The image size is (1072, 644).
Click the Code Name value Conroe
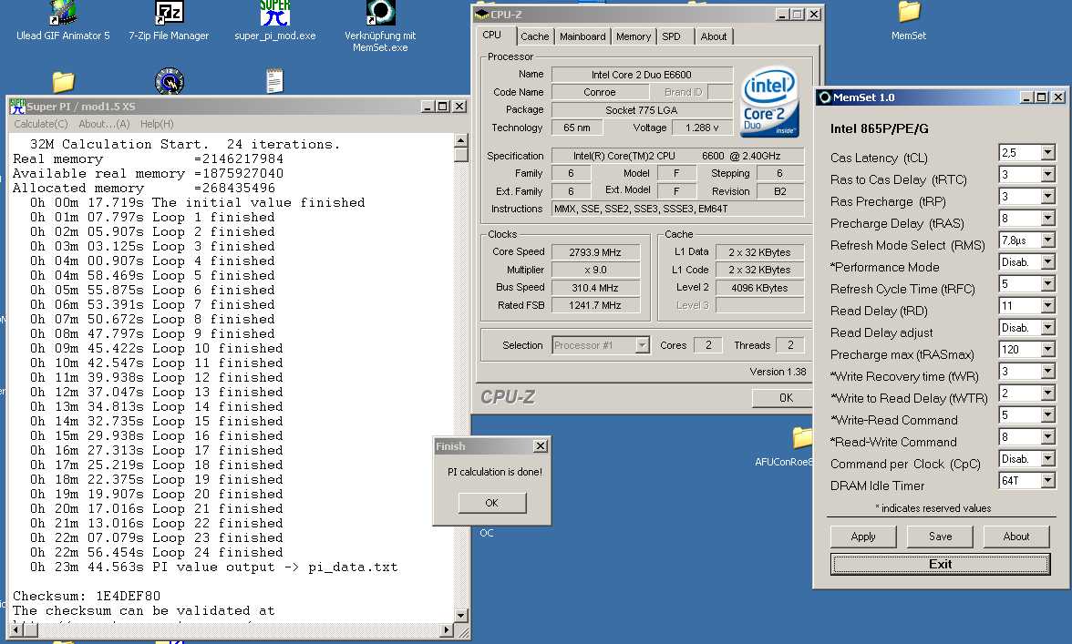point(600,92)
